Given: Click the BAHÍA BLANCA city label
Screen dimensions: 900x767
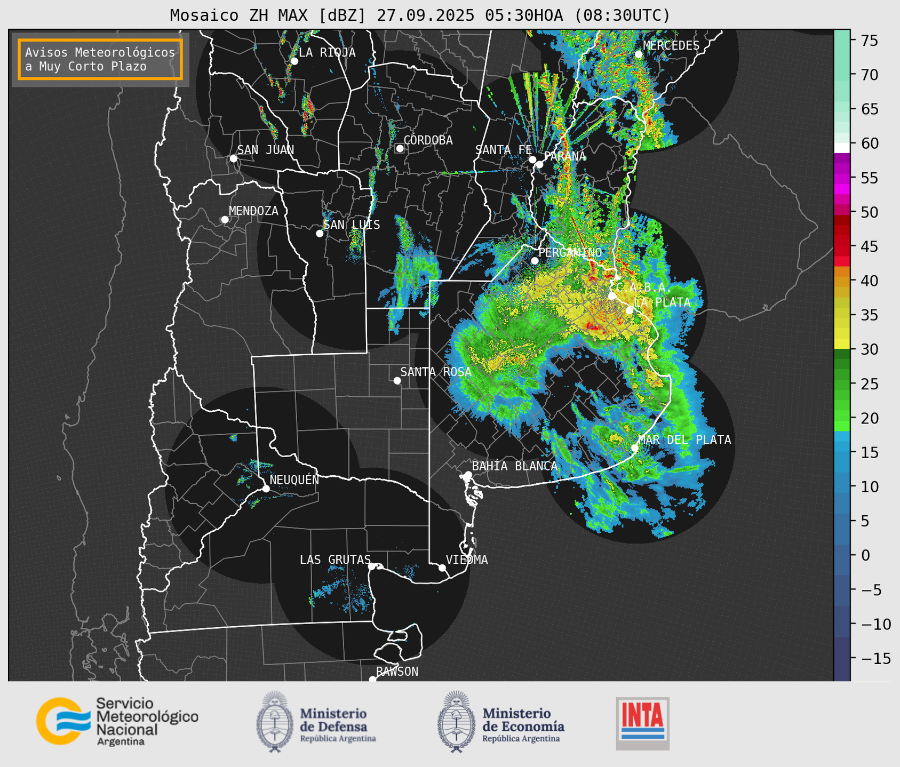Looking at the screenshot, I should 515,466.
